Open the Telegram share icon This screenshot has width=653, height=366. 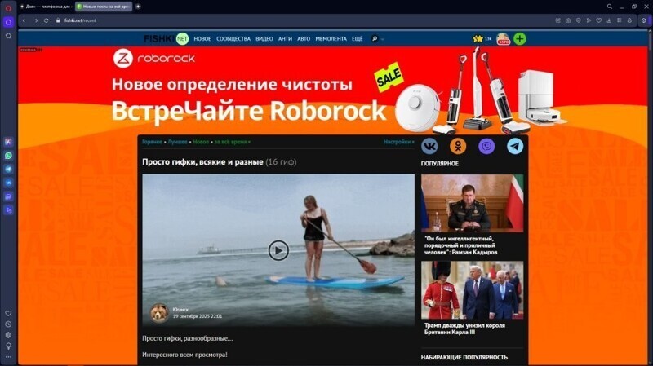click(x=515, y=146)
